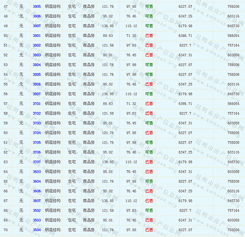Click room 3603 link
This screenshot has width=245, height=237.
click(x=37, y=171)
